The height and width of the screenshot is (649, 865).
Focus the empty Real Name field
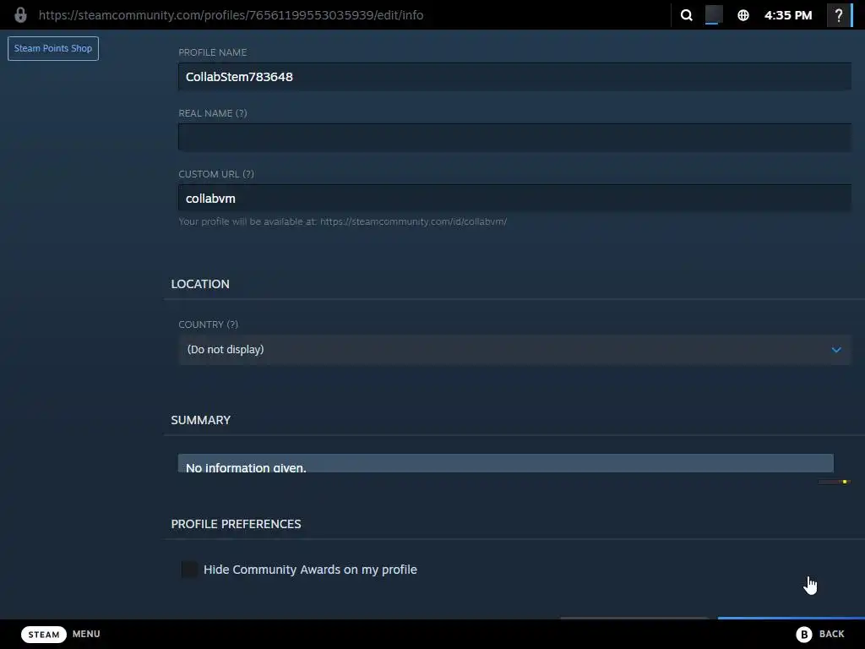pos(514,138)
